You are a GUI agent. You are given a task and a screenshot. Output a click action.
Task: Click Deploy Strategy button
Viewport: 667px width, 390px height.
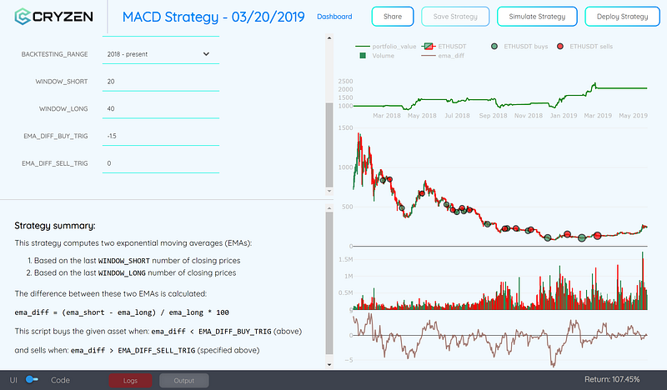coord(622,17)
